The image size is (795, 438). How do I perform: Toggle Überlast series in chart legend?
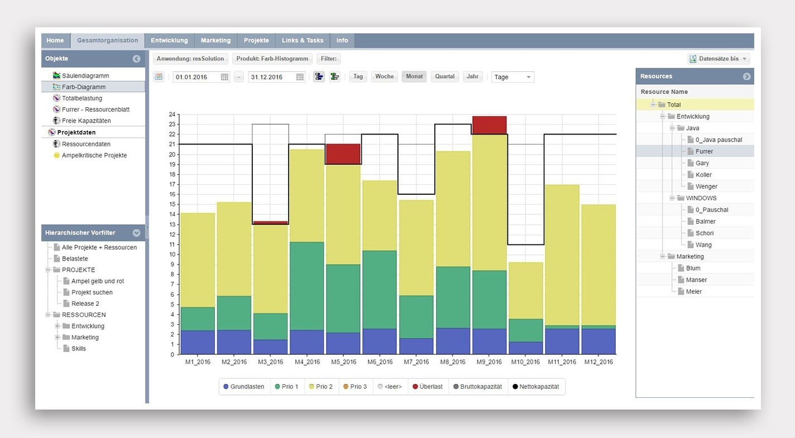427,387
